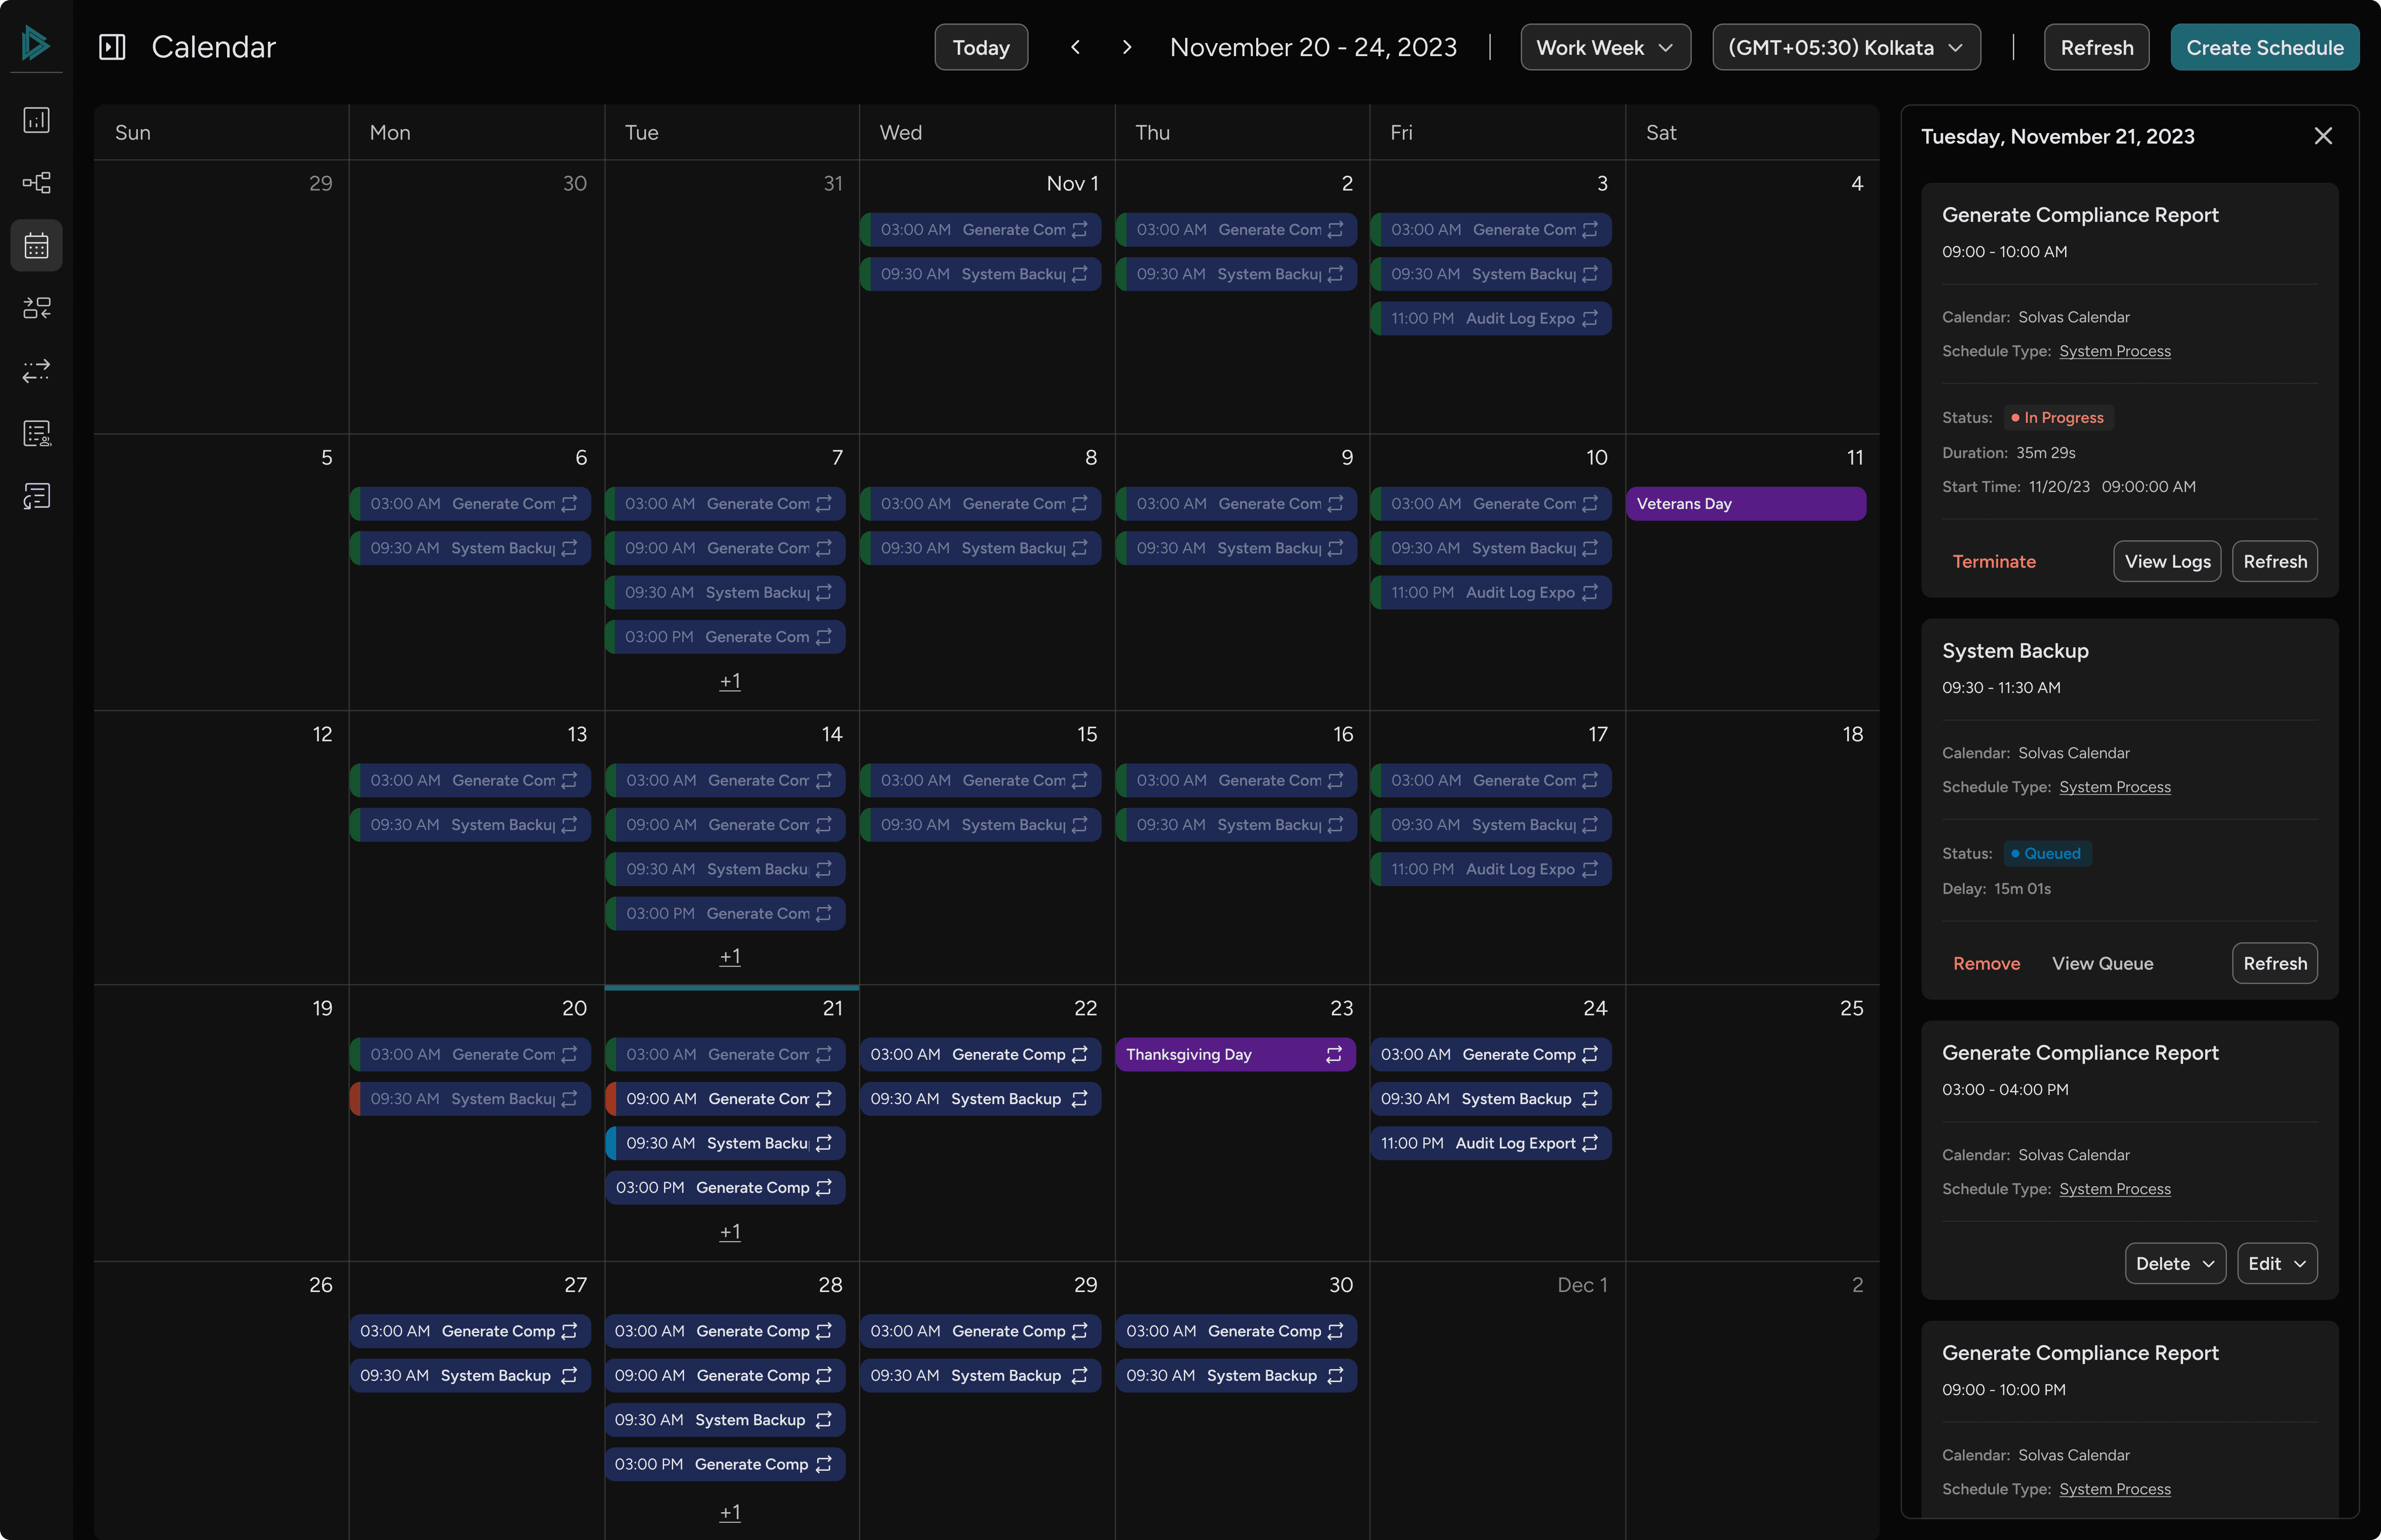
Task: View Logs for the in-progress Compliance Report
Action: click(2166, 561)
